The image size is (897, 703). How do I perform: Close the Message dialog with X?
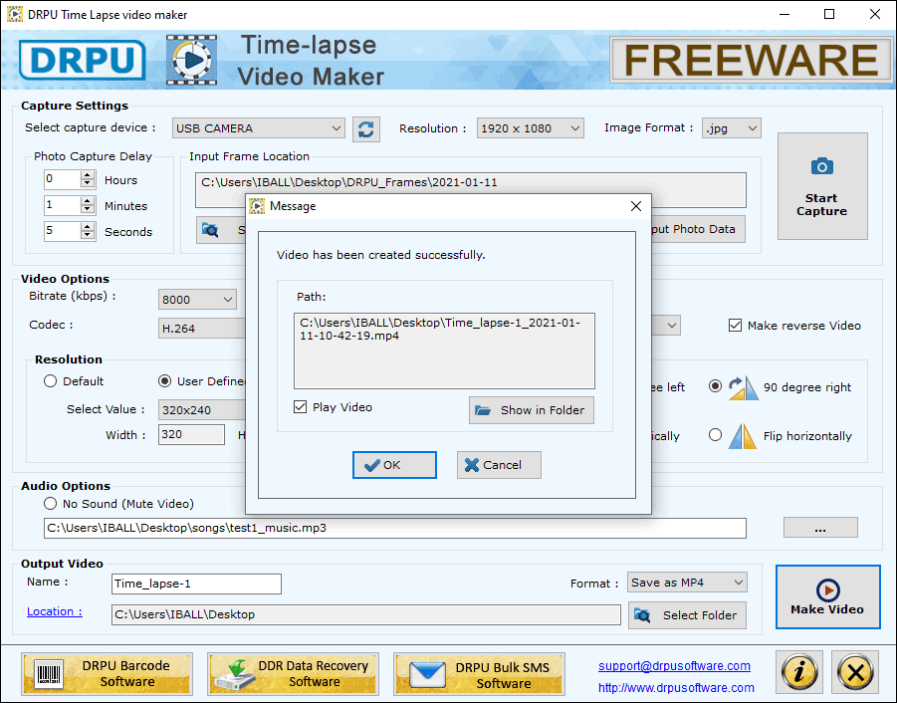tap(635, 206)
